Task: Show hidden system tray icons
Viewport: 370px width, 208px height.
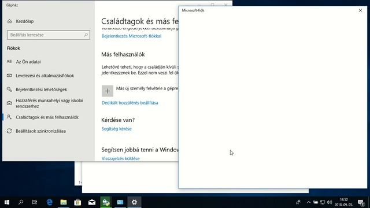Action: pos(308,202)
